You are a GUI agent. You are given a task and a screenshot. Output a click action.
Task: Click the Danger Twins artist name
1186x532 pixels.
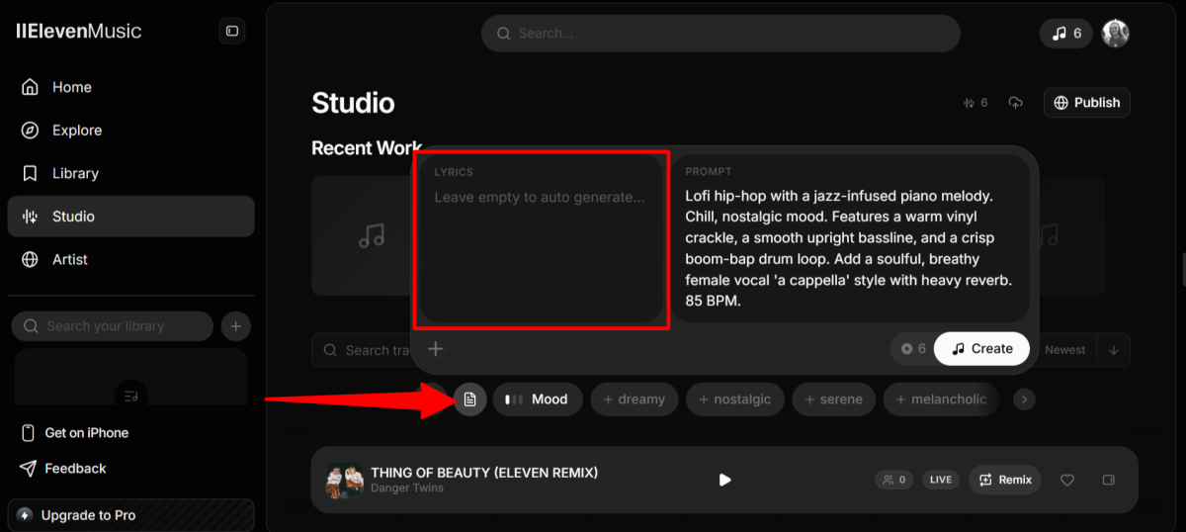click(x=407, y=488)
